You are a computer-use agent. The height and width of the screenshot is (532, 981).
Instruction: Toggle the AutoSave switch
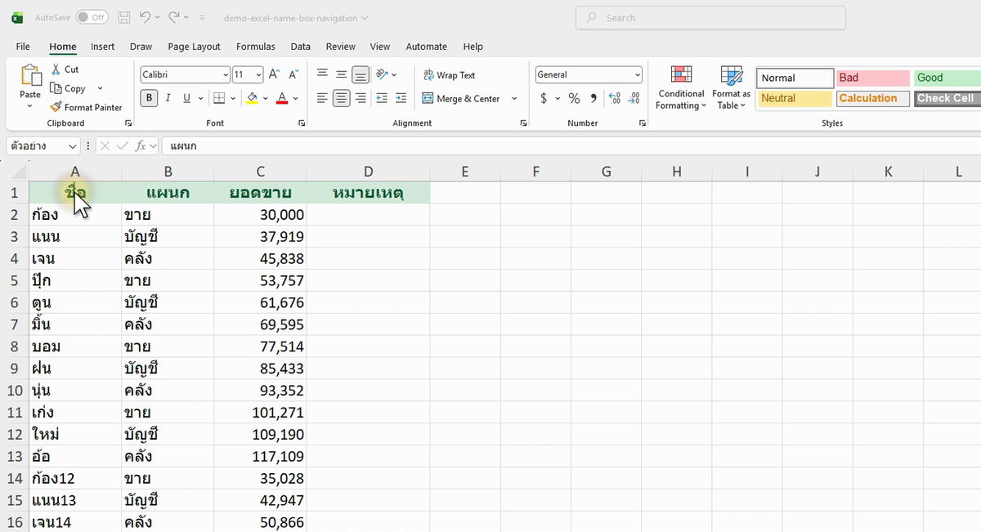(92, 17)
